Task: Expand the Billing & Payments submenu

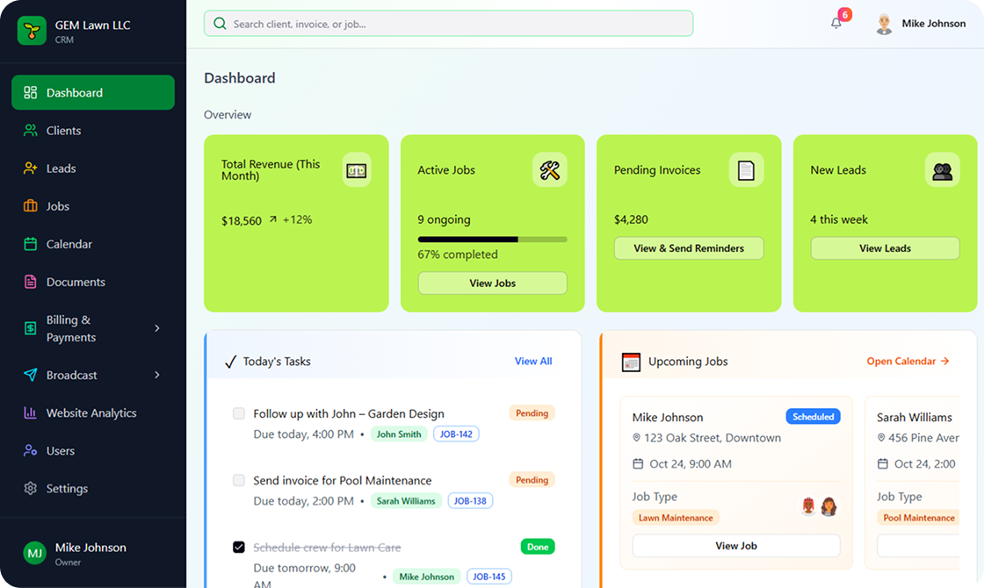Action: coord(157,328)
